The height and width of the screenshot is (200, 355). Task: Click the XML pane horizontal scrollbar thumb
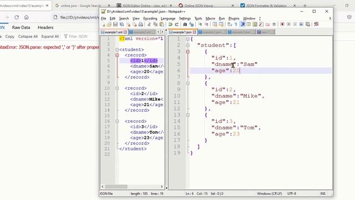point(116,187)
